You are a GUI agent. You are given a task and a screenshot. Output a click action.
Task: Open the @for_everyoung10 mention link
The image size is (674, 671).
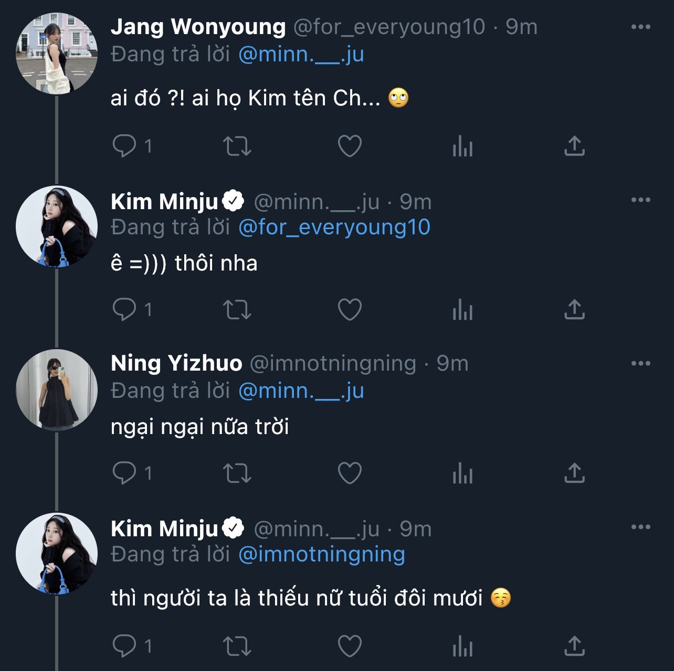click(334, 228)
